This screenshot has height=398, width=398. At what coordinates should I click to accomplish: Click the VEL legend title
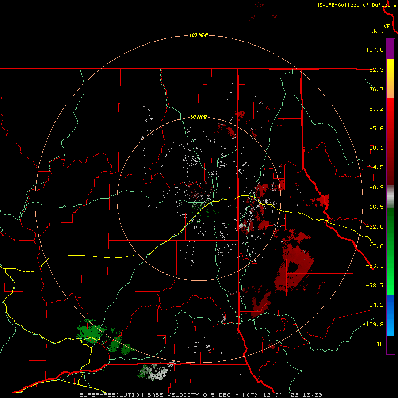(x=389, y=27)
